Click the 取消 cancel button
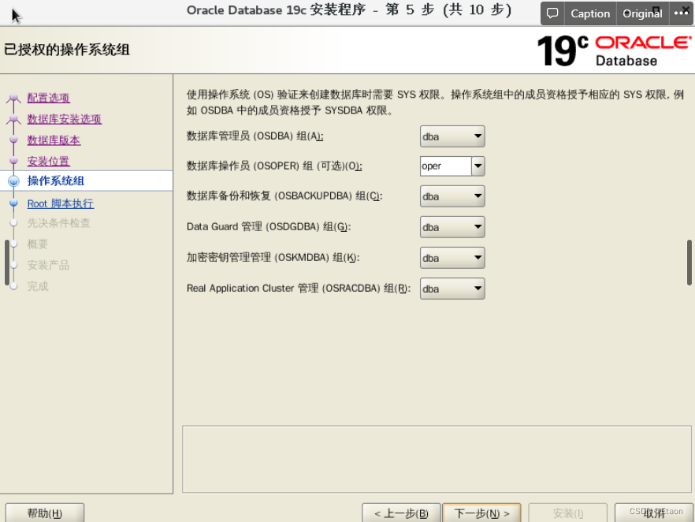This screenshot has height=522, width=695. coord(654,513)
